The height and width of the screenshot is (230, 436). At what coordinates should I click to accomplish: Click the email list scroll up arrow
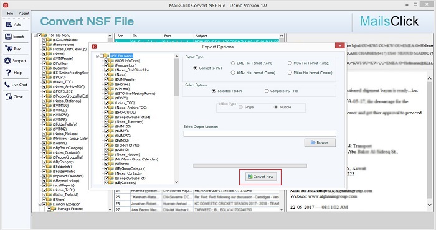tap(282, 36)
